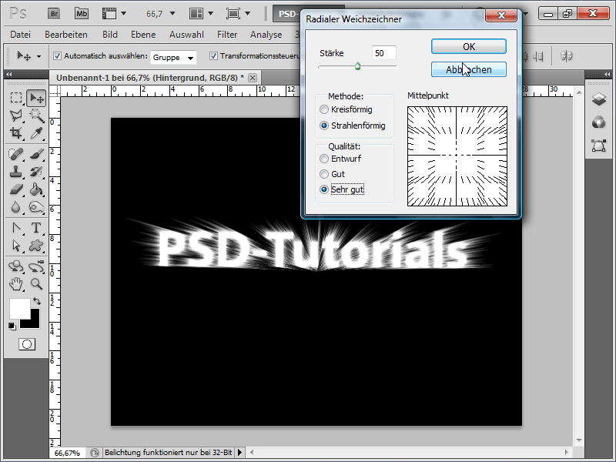Set quality to Sehr gut
The image size is (616, 462).
tap(323, 189)
